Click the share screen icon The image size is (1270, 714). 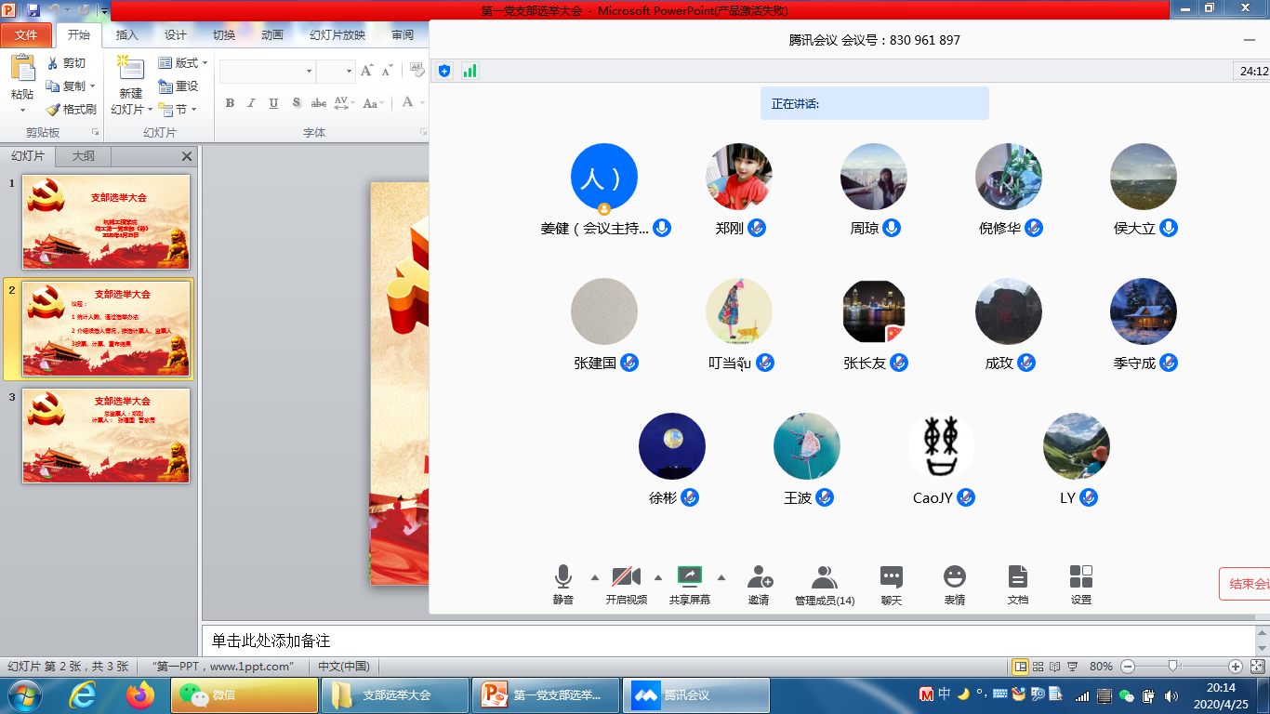click(x=690, y=577)
